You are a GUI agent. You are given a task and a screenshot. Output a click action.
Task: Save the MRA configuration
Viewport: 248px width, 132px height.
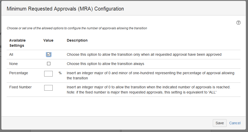tap(219, 123)
